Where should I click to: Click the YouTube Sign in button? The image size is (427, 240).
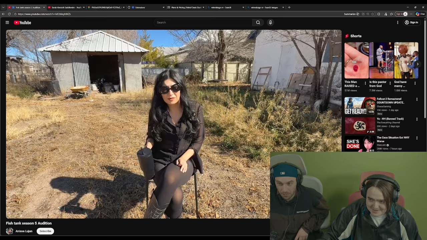pyautogui.click(x=411, y=22)
